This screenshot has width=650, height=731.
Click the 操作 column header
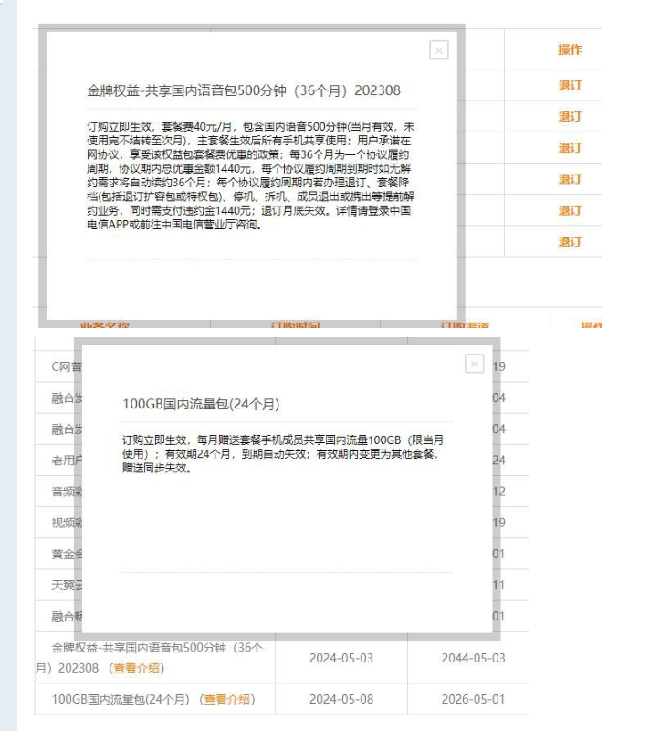point(570,49)
